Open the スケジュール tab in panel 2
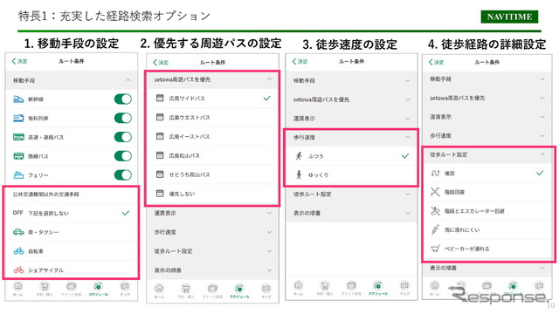 (x=239, y=290)
